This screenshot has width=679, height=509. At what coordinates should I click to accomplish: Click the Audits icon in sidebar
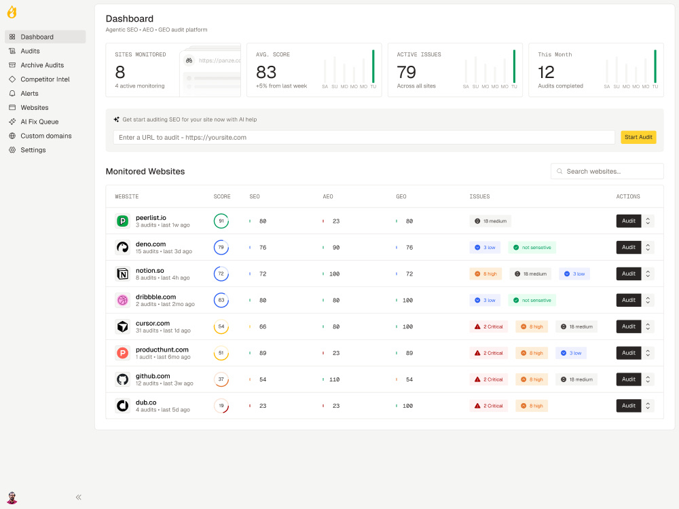(x=12, y=51)
